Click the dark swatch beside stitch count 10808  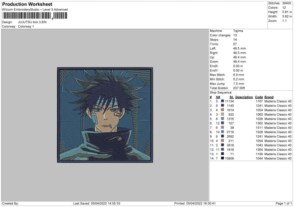click(222, 158)
